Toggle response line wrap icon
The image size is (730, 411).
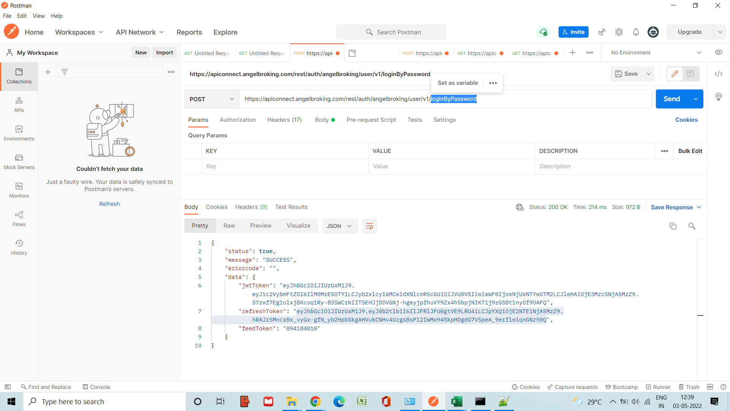pyautogui.click(x=369, y=226)
